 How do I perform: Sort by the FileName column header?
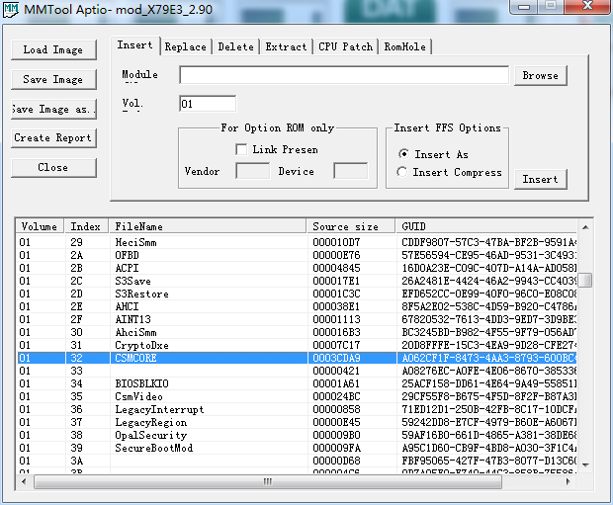(x=208, y=226)
